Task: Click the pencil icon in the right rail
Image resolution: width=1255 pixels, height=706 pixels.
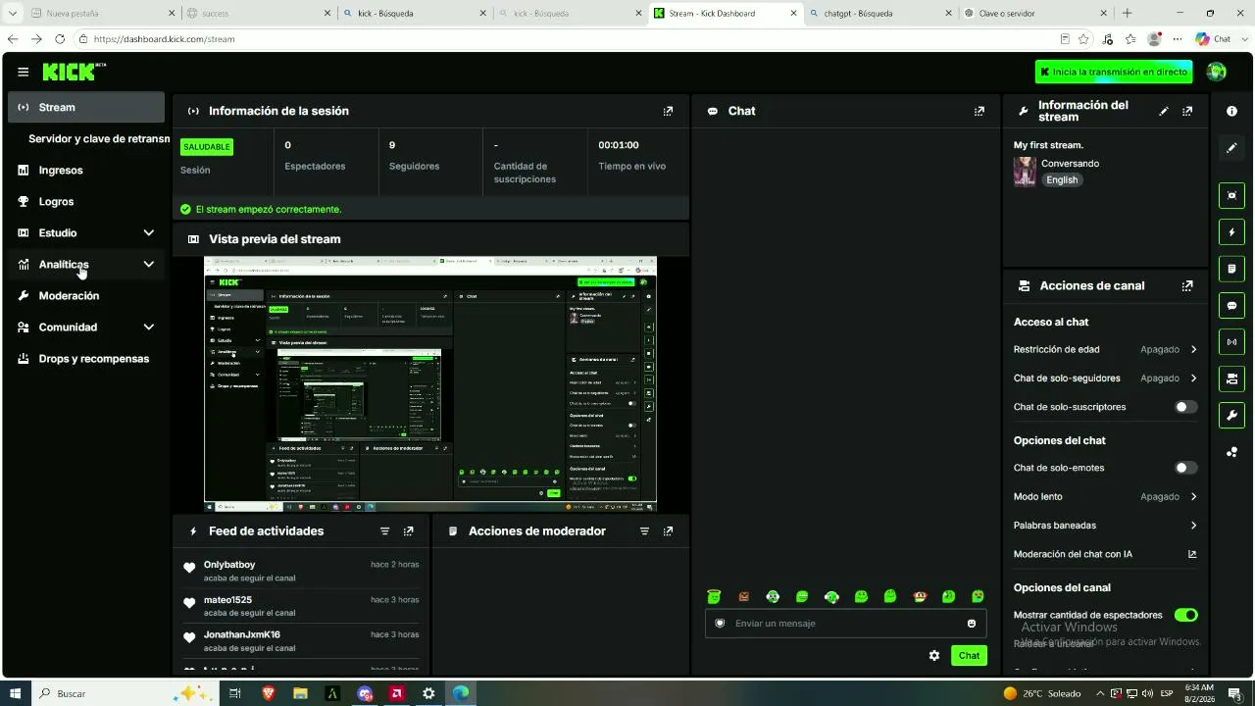Action: (x=1231, y=148)
